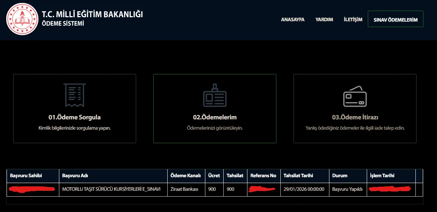437x212 pixels.
Task: Click the ID badge icon above Ödemelerim
Action: (214, 95)
